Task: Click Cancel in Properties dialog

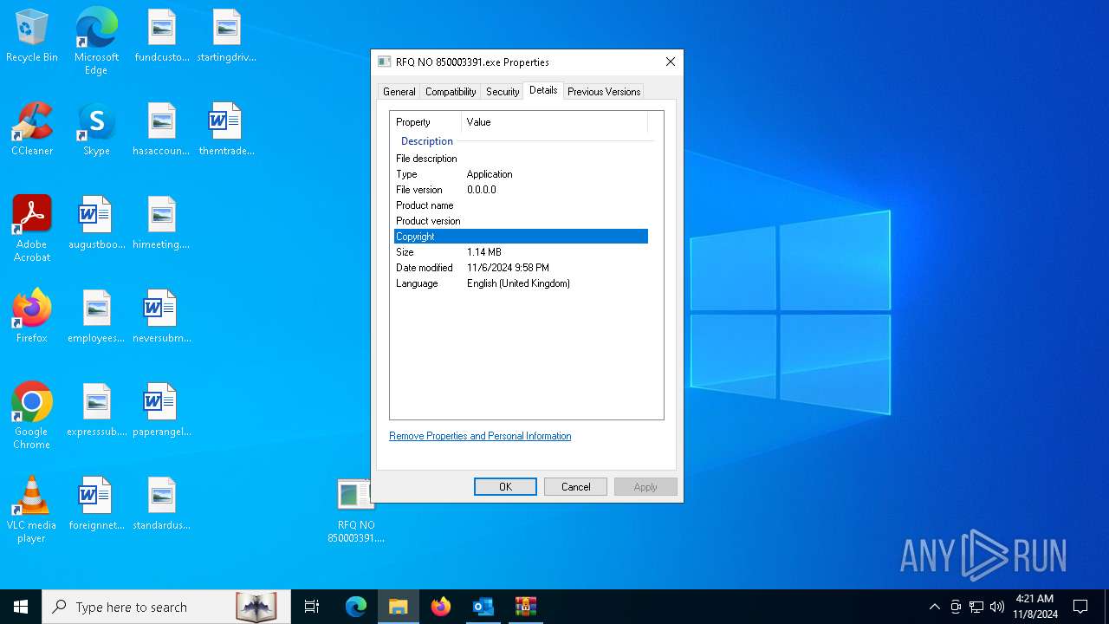Action: [x=575, y=487]
